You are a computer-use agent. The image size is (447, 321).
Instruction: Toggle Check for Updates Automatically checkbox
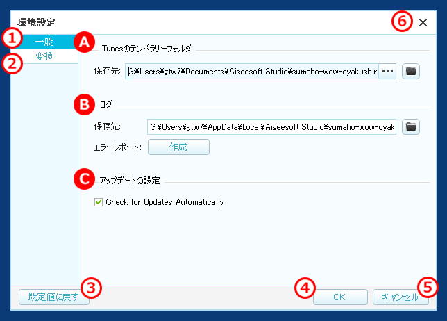(99, 202)
